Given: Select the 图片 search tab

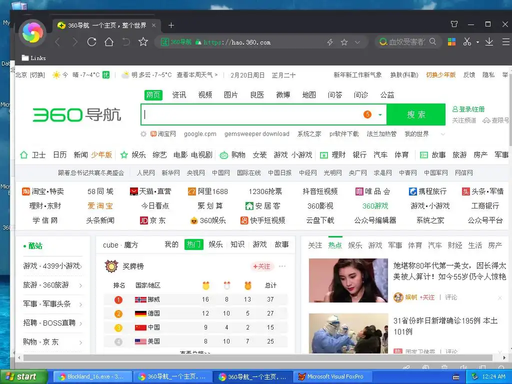Looking at the screenshot, I should 231,94.
